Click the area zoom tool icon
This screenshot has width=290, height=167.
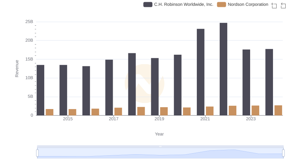[x=274, y=5]
